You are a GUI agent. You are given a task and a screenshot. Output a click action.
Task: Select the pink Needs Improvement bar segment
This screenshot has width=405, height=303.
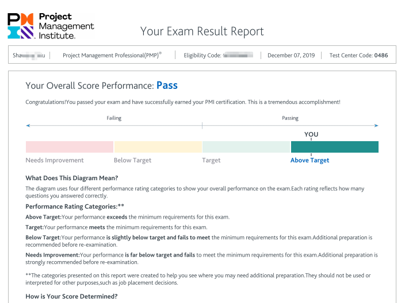pyautogui.click(x=70, y=147)
